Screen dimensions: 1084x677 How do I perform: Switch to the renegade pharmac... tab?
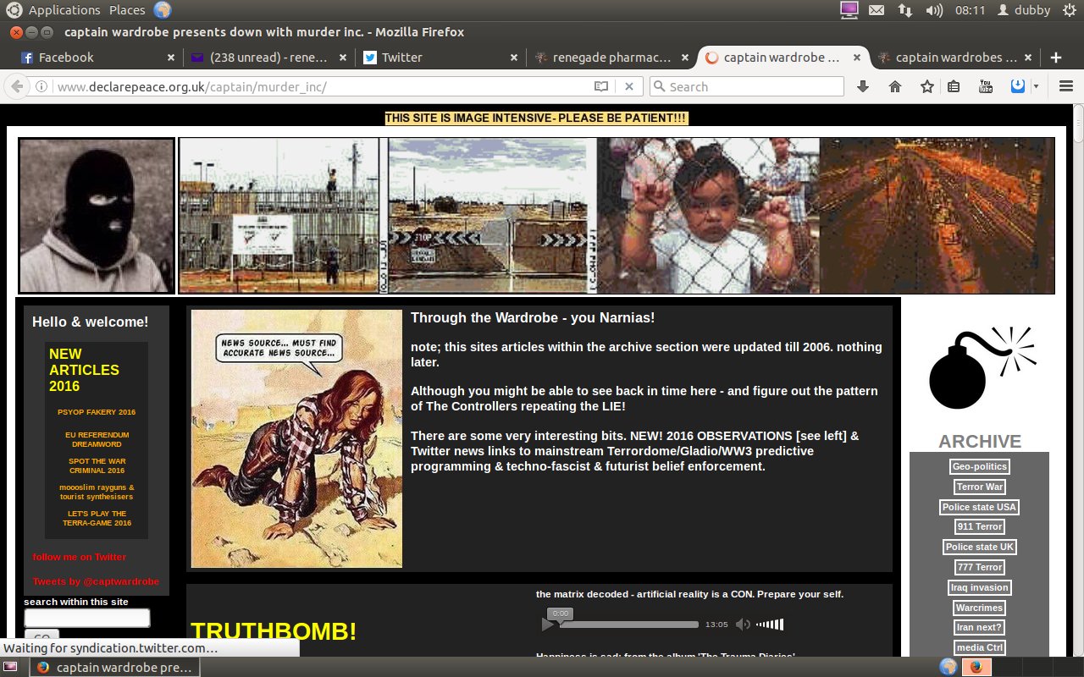611,58
